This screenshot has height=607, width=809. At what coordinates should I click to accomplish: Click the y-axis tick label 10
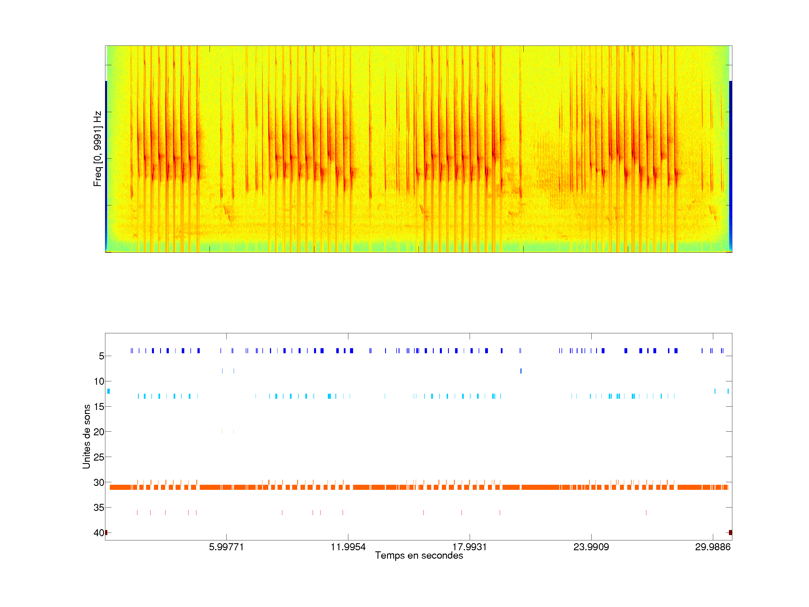(x=99, y=382)
